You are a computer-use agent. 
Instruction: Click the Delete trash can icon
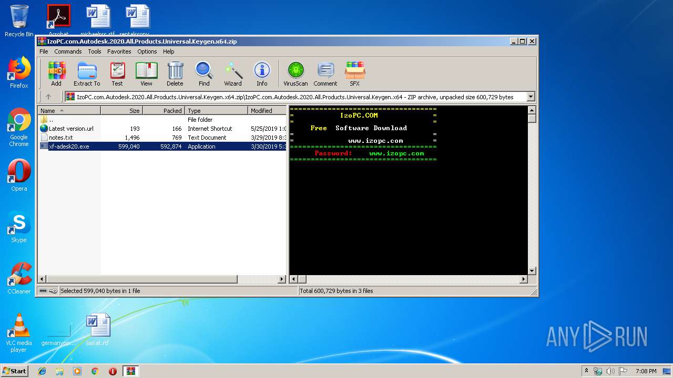[x=175, y=73]
